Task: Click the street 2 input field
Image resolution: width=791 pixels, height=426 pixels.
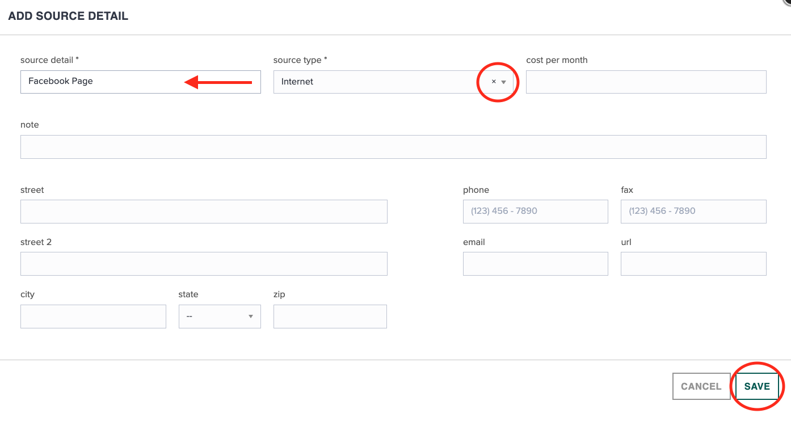Action: click(204, 263)
